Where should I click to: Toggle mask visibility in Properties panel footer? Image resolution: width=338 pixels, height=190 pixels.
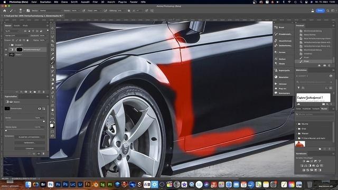tap(39, 154)
